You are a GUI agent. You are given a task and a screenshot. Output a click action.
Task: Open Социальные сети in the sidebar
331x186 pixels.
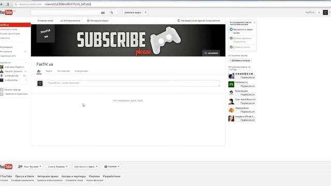(x=8, y=56)
